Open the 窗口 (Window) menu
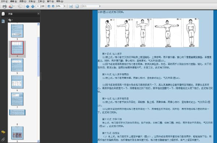The width and height of the screenshot is (217, 143). tap(50, 1)
